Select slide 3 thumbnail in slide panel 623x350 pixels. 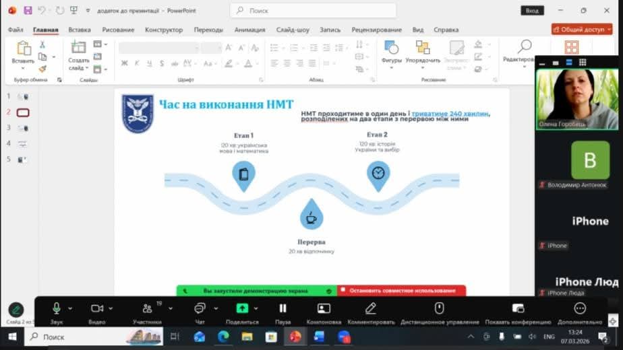(23, 128)
